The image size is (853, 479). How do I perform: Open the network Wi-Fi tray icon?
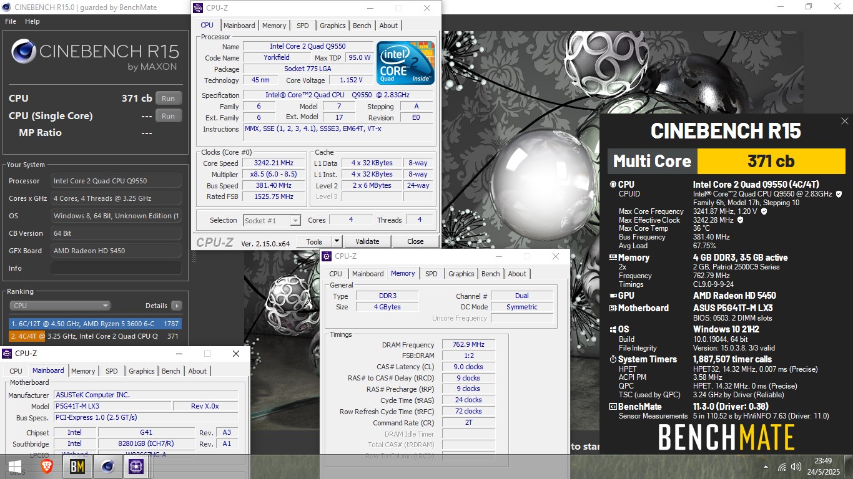[x=782, y=467]
